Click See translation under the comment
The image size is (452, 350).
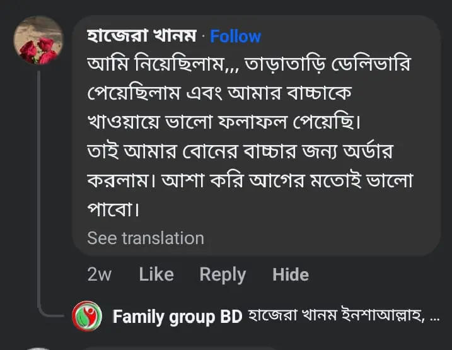point(146,238)
